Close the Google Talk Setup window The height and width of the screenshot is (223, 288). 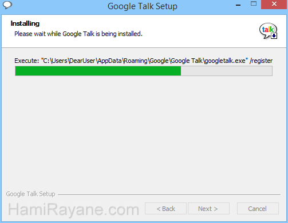click(274, 5)
